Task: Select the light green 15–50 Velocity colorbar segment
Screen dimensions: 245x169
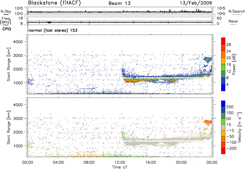Action: point(223,121)
